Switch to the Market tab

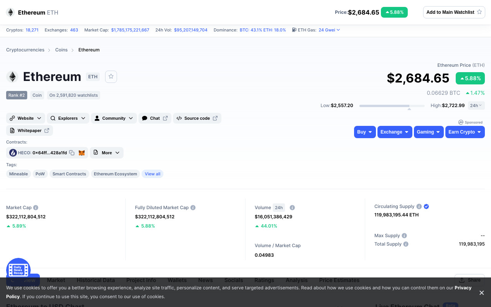[x=56, y=280]
